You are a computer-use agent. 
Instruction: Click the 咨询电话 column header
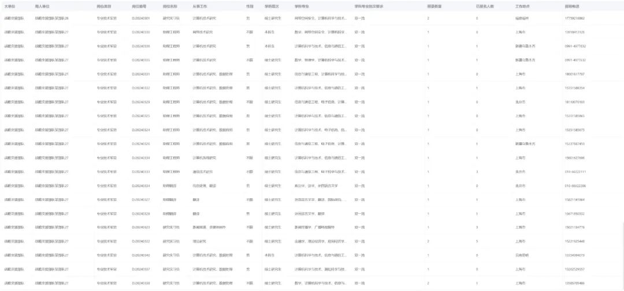click(572, 5)
